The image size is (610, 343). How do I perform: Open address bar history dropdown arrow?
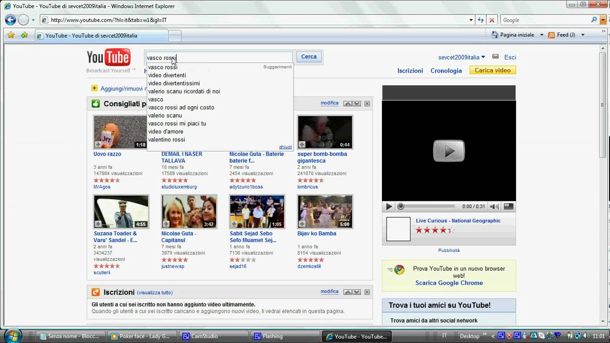coord(471,20)
